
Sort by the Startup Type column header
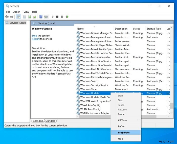coord(154,29)
